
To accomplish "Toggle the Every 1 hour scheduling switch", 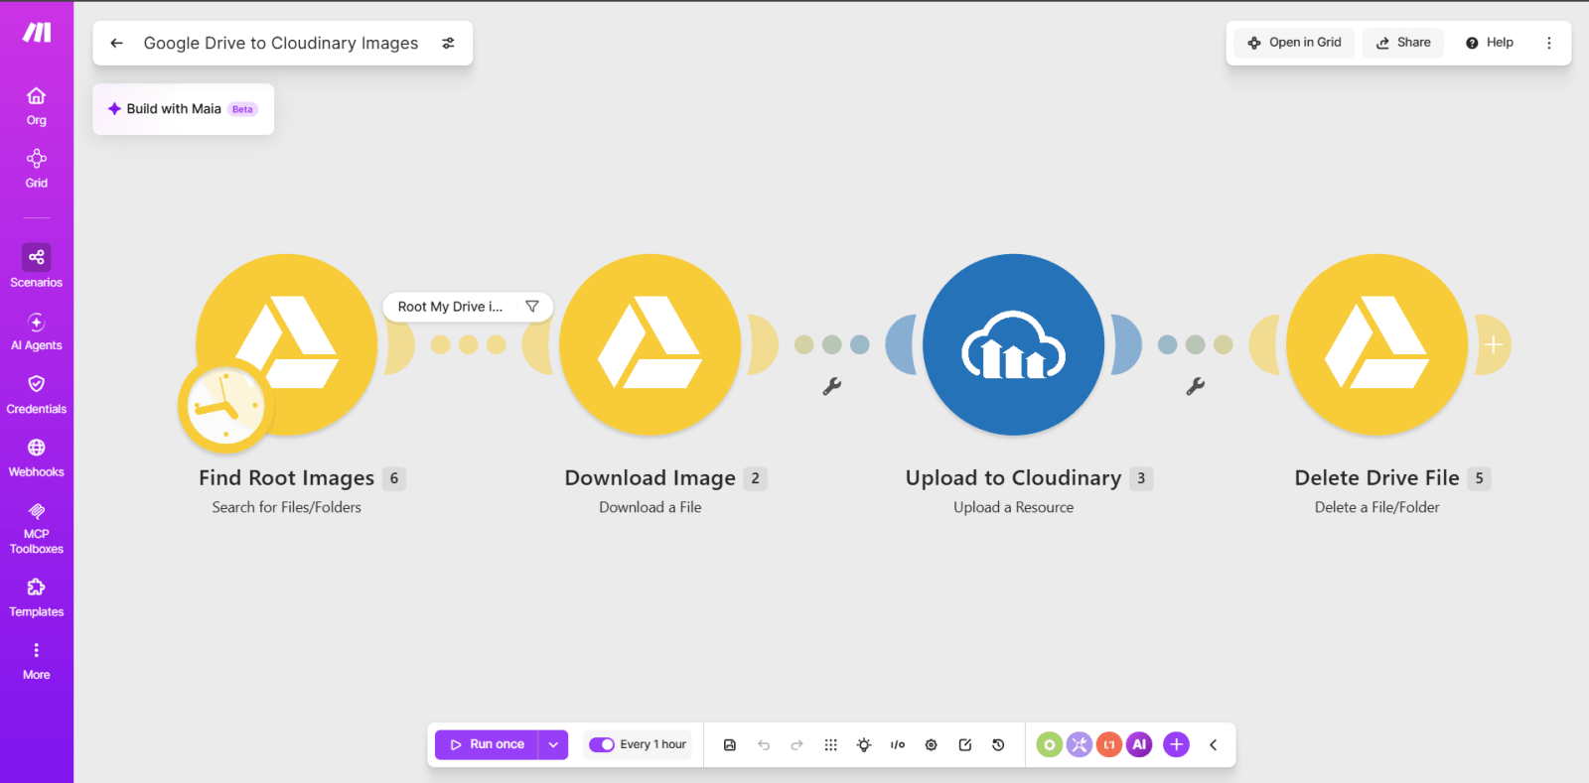I will point(602,744).
